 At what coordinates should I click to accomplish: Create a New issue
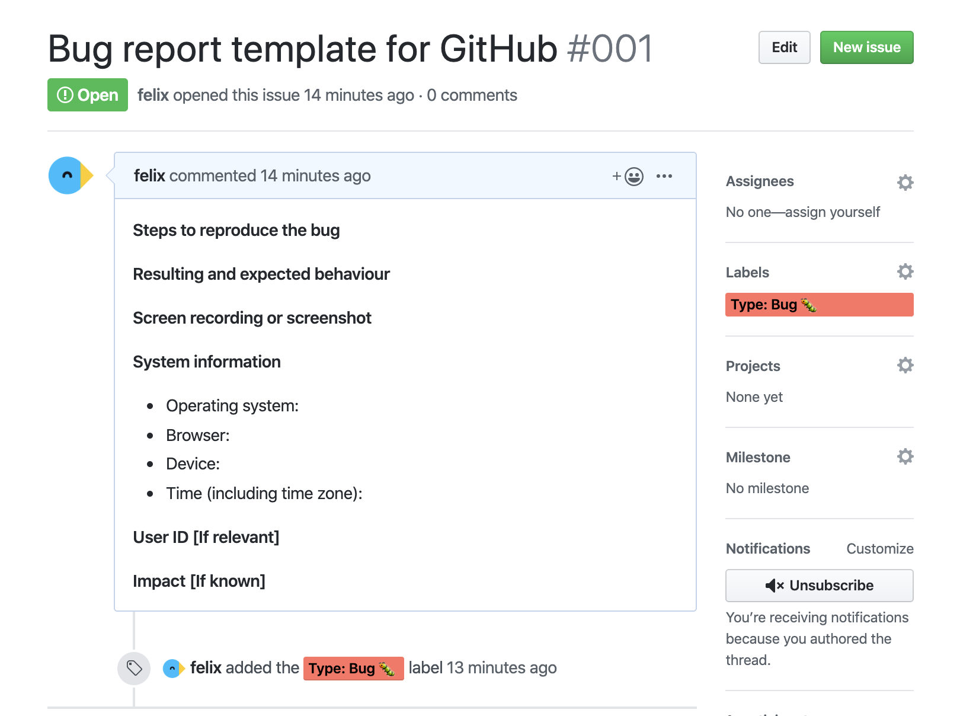[x=866, y=47]
